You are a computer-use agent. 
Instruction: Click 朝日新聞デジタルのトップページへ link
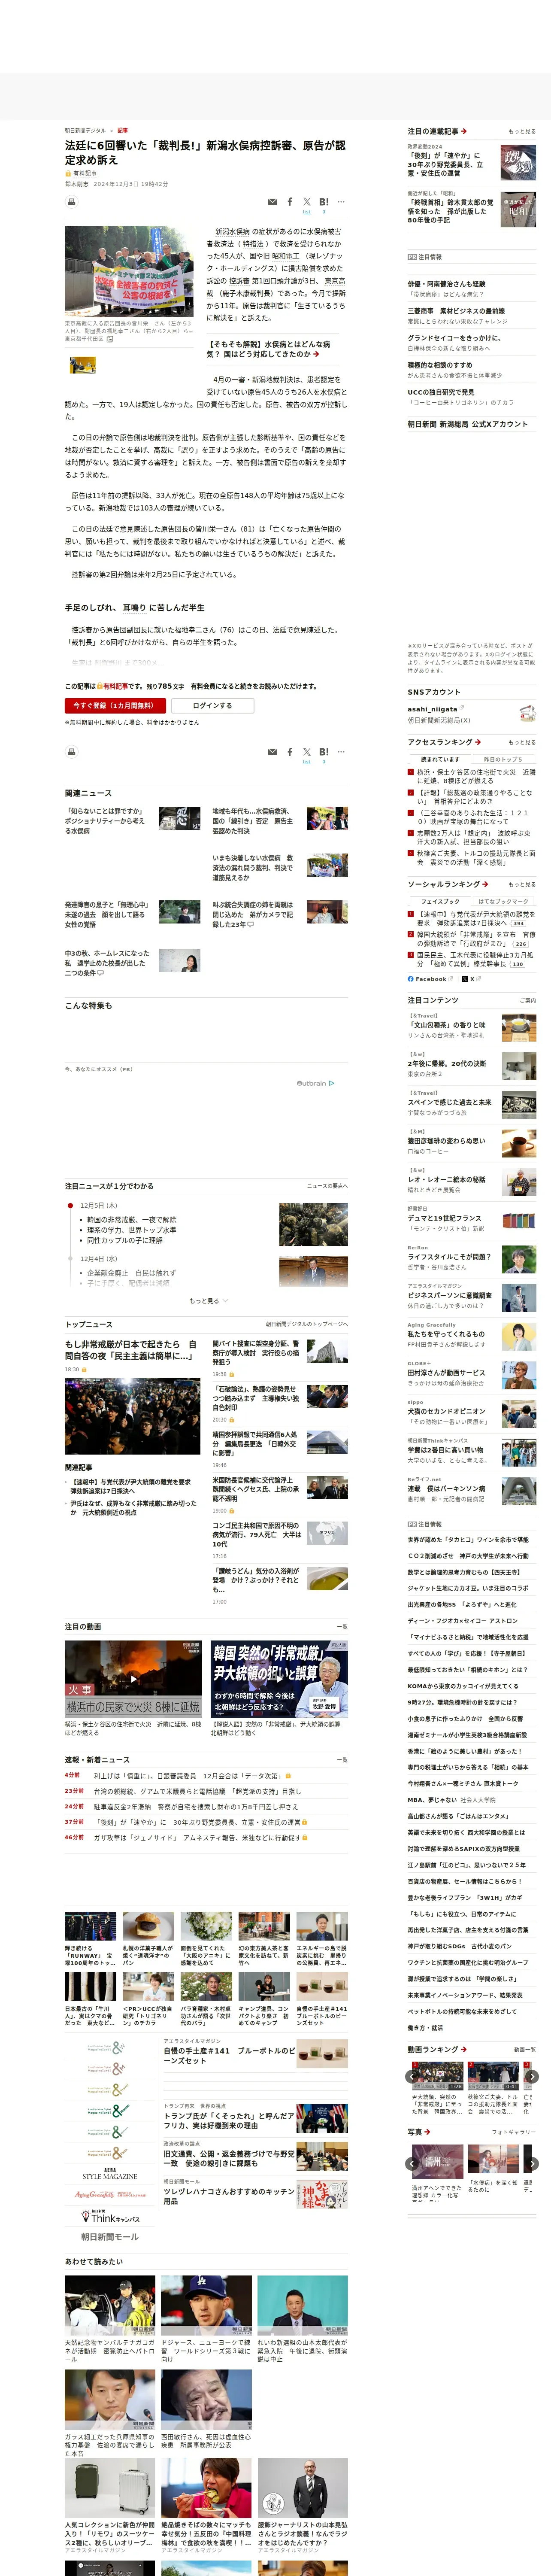(307, 1324)
